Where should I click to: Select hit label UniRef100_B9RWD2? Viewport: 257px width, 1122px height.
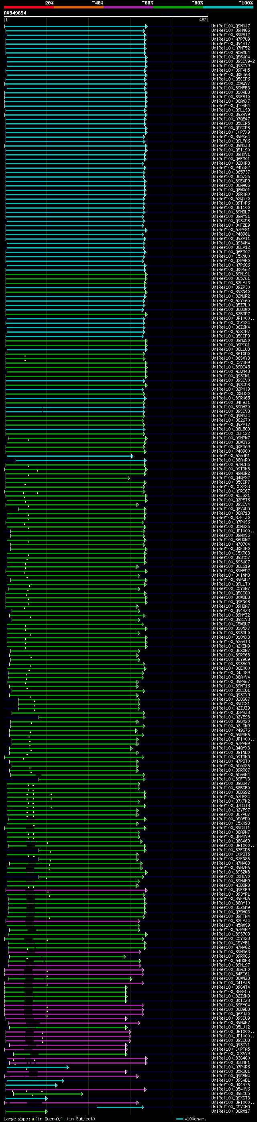[x=230, y=580]
